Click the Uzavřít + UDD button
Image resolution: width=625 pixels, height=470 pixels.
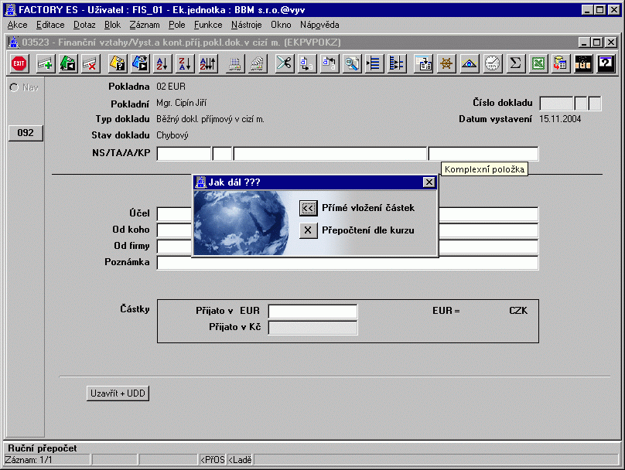118,393
